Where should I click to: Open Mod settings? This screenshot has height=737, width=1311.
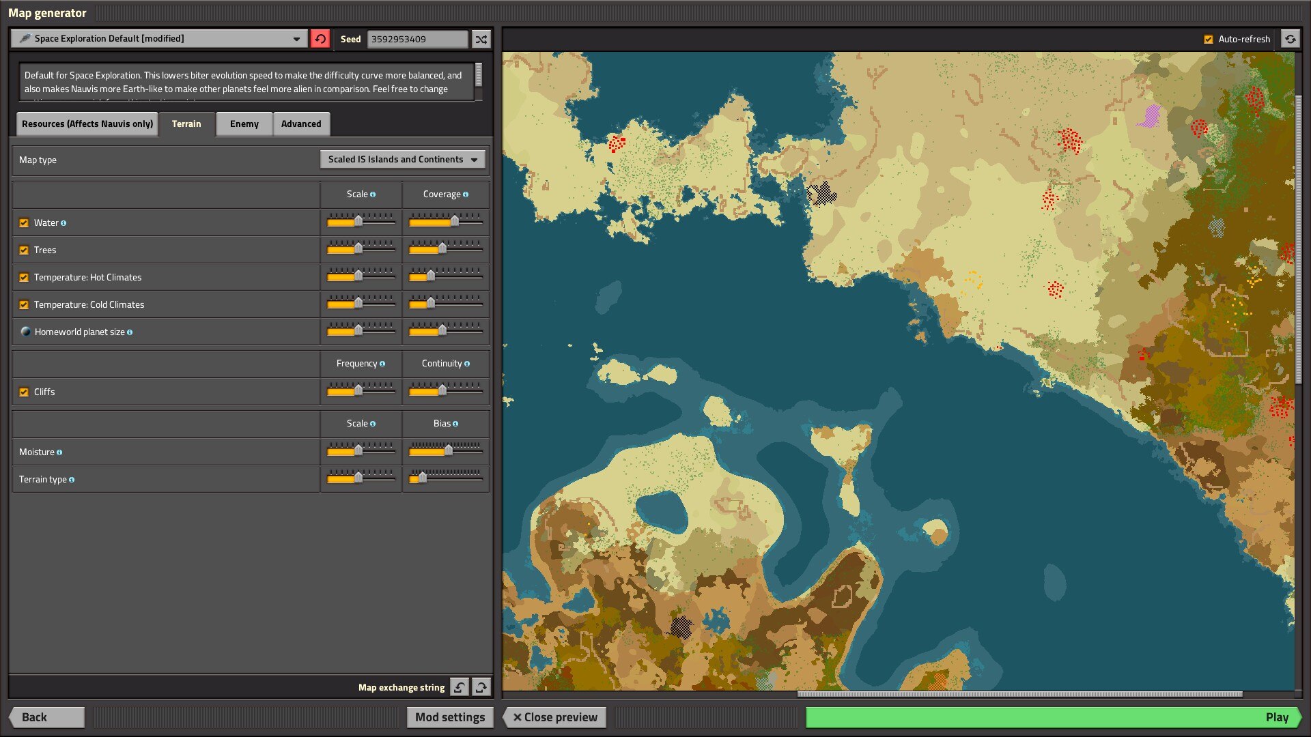tap(450, 717)
